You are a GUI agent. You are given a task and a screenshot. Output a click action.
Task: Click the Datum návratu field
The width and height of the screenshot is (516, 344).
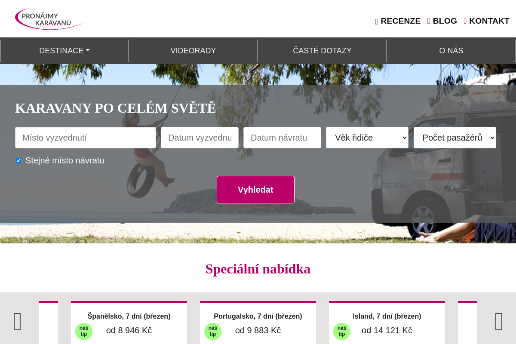(x=282, y=138)
